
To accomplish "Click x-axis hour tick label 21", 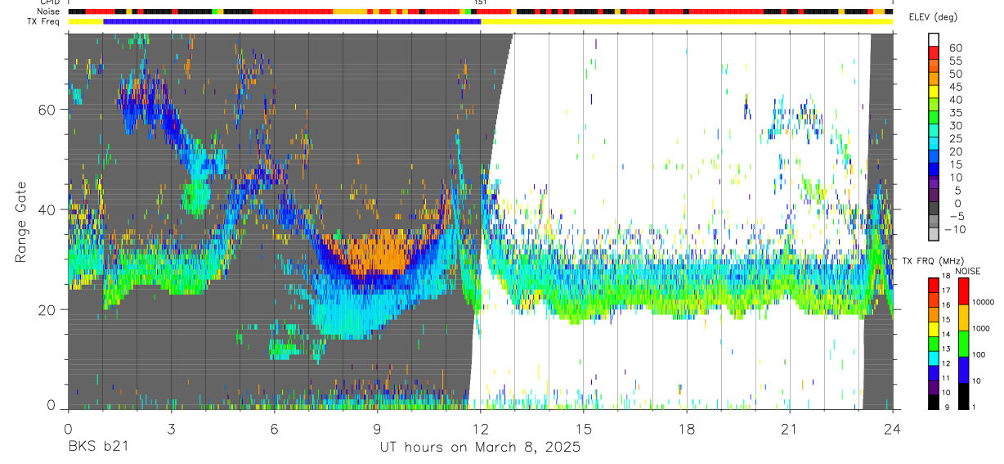I will click(x=789, y=429).
